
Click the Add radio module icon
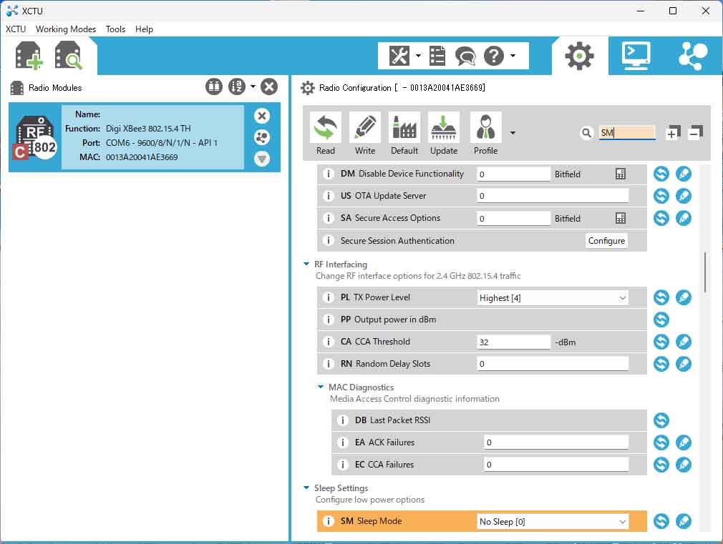click(29, 56)
